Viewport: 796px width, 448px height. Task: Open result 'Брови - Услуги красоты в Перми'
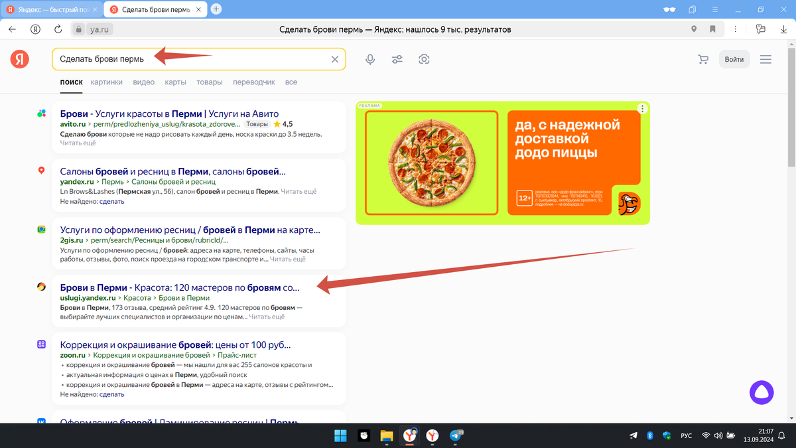(x=169, y=113)
